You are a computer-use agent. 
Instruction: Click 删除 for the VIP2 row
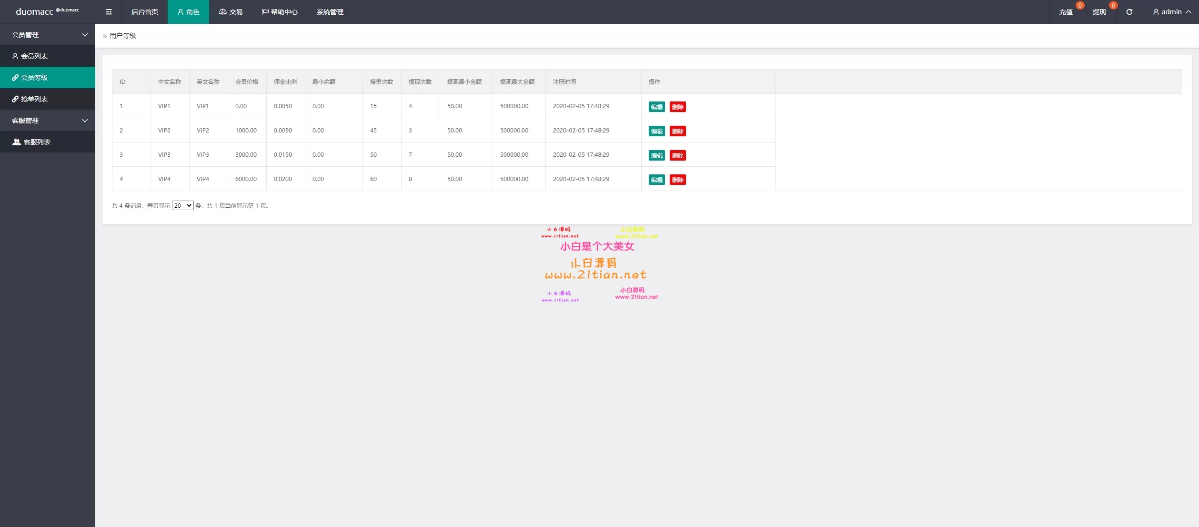(678, 131)
